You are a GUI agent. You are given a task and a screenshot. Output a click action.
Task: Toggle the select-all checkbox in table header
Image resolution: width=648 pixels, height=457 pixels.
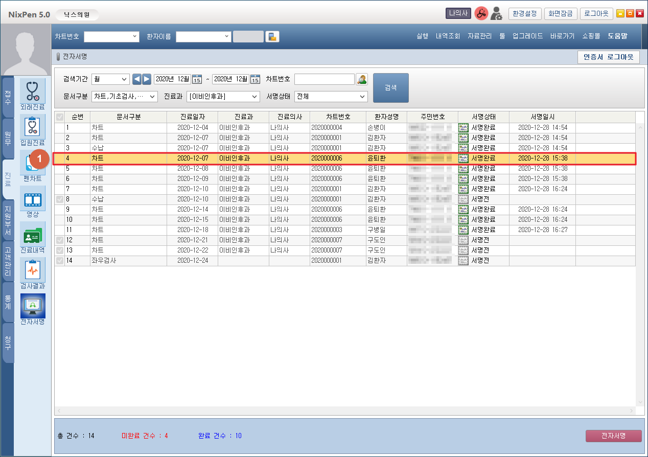tap(60, 117)
